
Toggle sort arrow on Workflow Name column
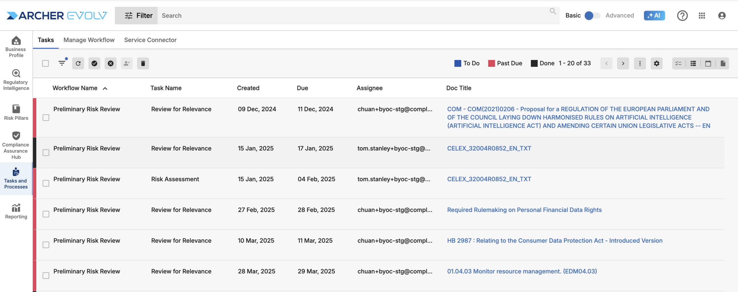(x=105, y=88)
